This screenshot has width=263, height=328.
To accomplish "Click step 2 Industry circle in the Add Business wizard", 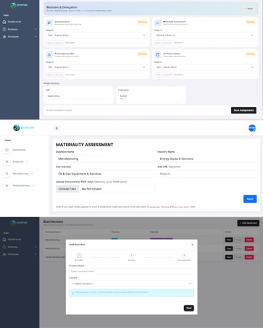I will coord(132,255).
